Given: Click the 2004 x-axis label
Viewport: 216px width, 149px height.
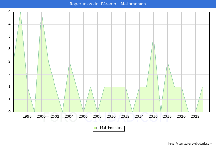Looking at the screenshot, I should click(69, 116).
